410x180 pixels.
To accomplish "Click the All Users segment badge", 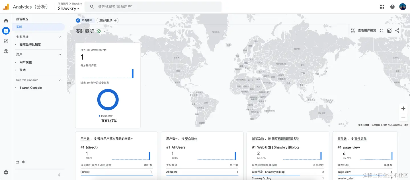I will [78, 20].
